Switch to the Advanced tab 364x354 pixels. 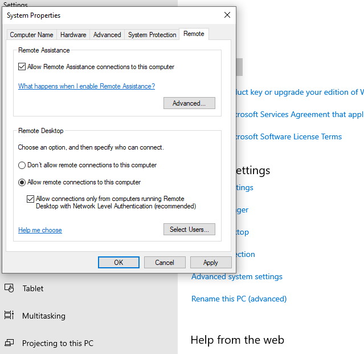pos(107,35)
